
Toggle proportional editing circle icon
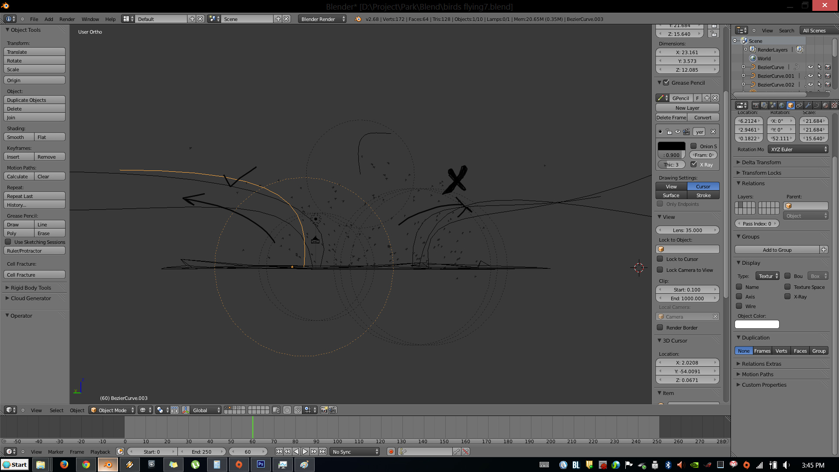pyautogui.click(x=287, y=410)
